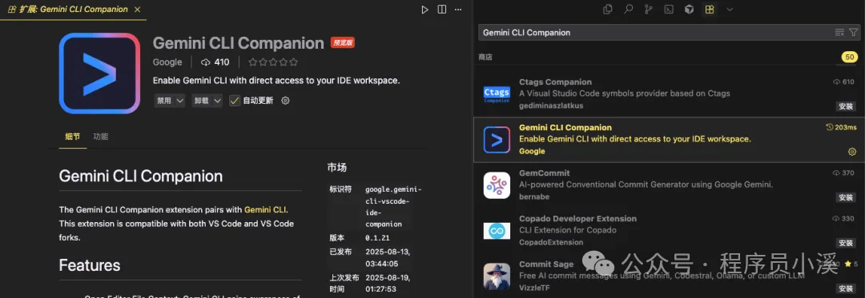Expand the 禁用 dropdown arrow

click(180, 101)
